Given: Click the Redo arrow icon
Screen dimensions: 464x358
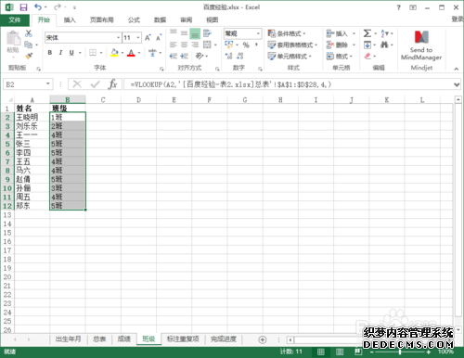Looking at the screenshot, I should tap(58, 7).
